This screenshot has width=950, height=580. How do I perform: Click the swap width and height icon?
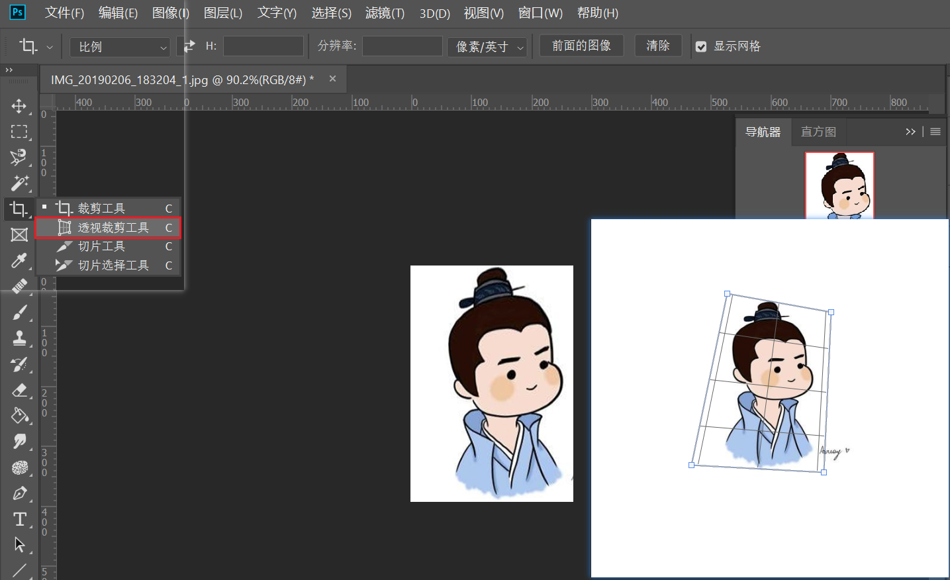[x=189, y=46]
